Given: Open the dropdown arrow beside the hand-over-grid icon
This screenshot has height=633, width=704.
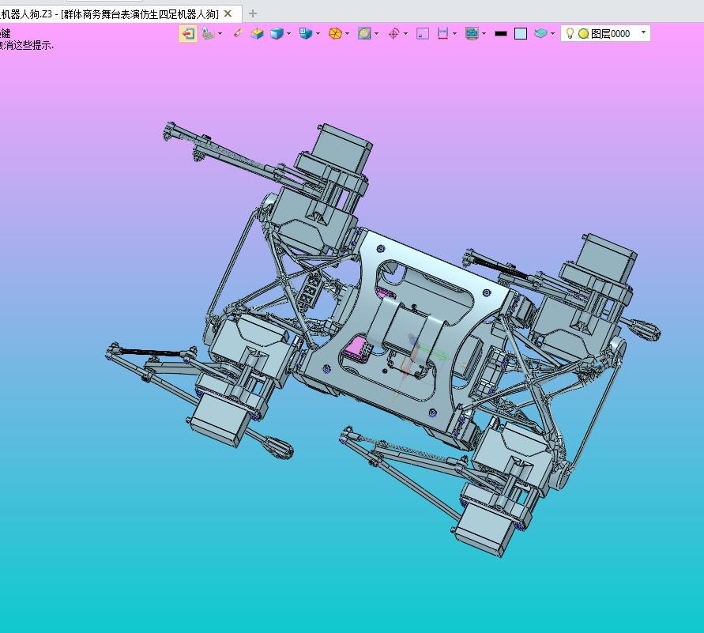Looking at the screenshot, I should 220,34.
